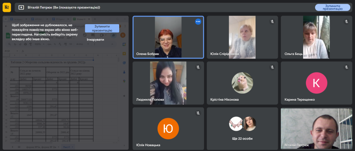The image size is (355, 151).
Task: Open more options on Олена Бобрик's tile
Action: tap(198, 22)
